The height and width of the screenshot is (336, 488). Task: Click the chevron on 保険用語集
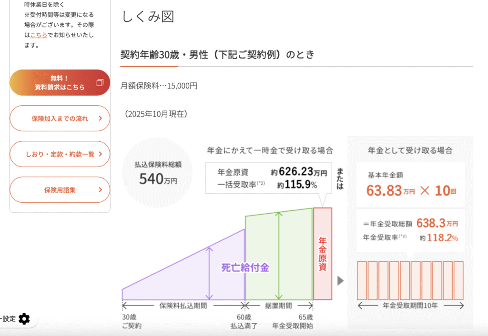click(x=100, y=190)
